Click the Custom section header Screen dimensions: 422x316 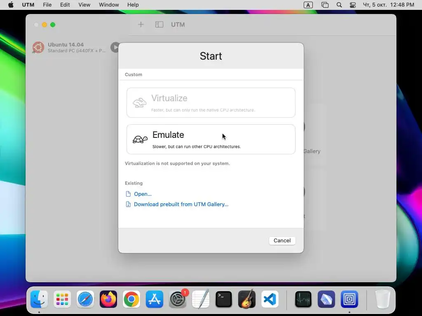click(134, 74)
